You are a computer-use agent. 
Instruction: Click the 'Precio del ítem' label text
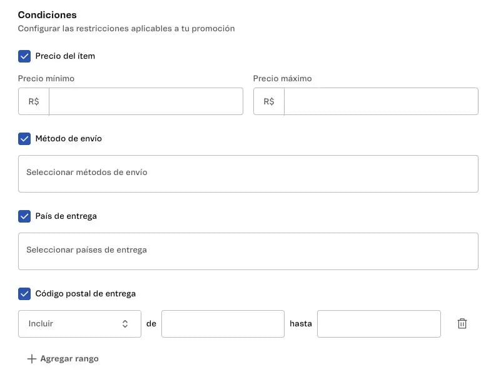tap(65, 56)
